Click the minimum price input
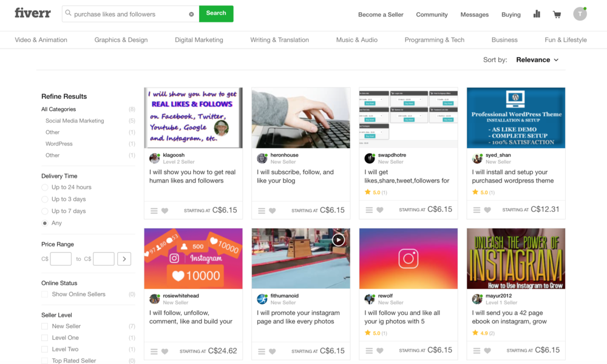This screenshot has height=364, width=607. point(61,259)
